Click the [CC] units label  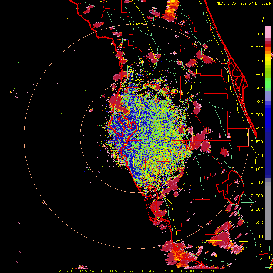tap(259, 21)
